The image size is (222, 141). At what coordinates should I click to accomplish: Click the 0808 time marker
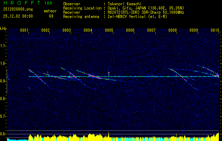pyautogui.click(x=173, y=30)
